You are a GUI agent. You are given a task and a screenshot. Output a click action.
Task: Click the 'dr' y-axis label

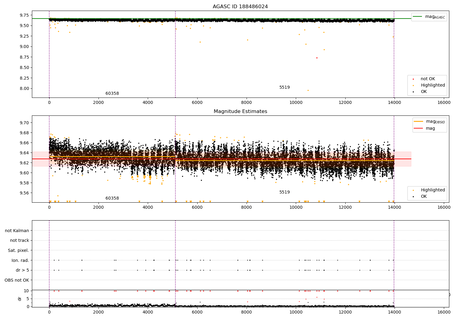point(20,299)
